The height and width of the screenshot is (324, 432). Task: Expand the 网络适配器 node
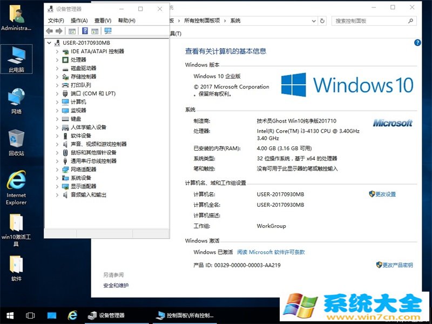(57, 170)
